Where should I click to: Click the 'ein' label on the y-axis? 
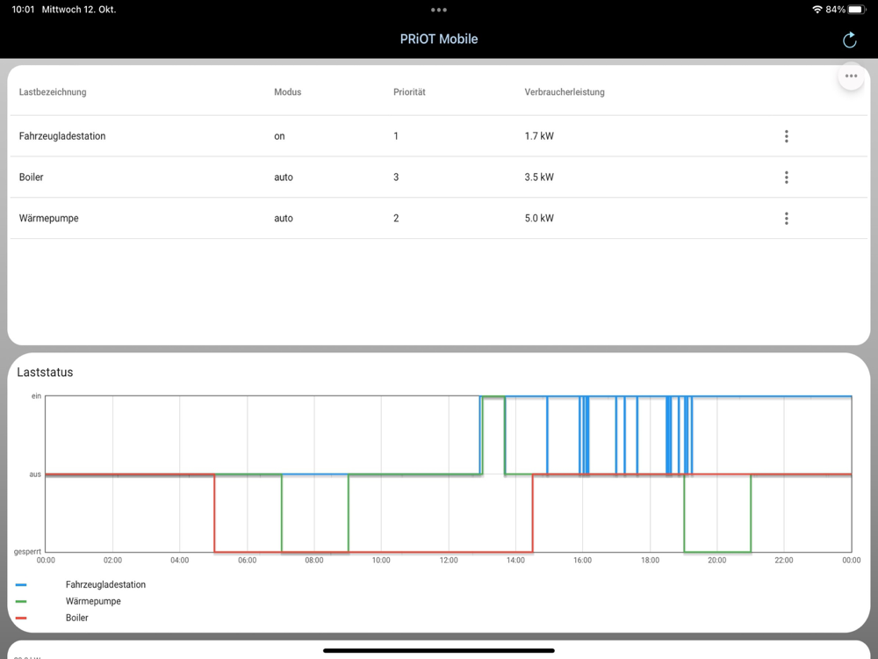tap(36, 396)
